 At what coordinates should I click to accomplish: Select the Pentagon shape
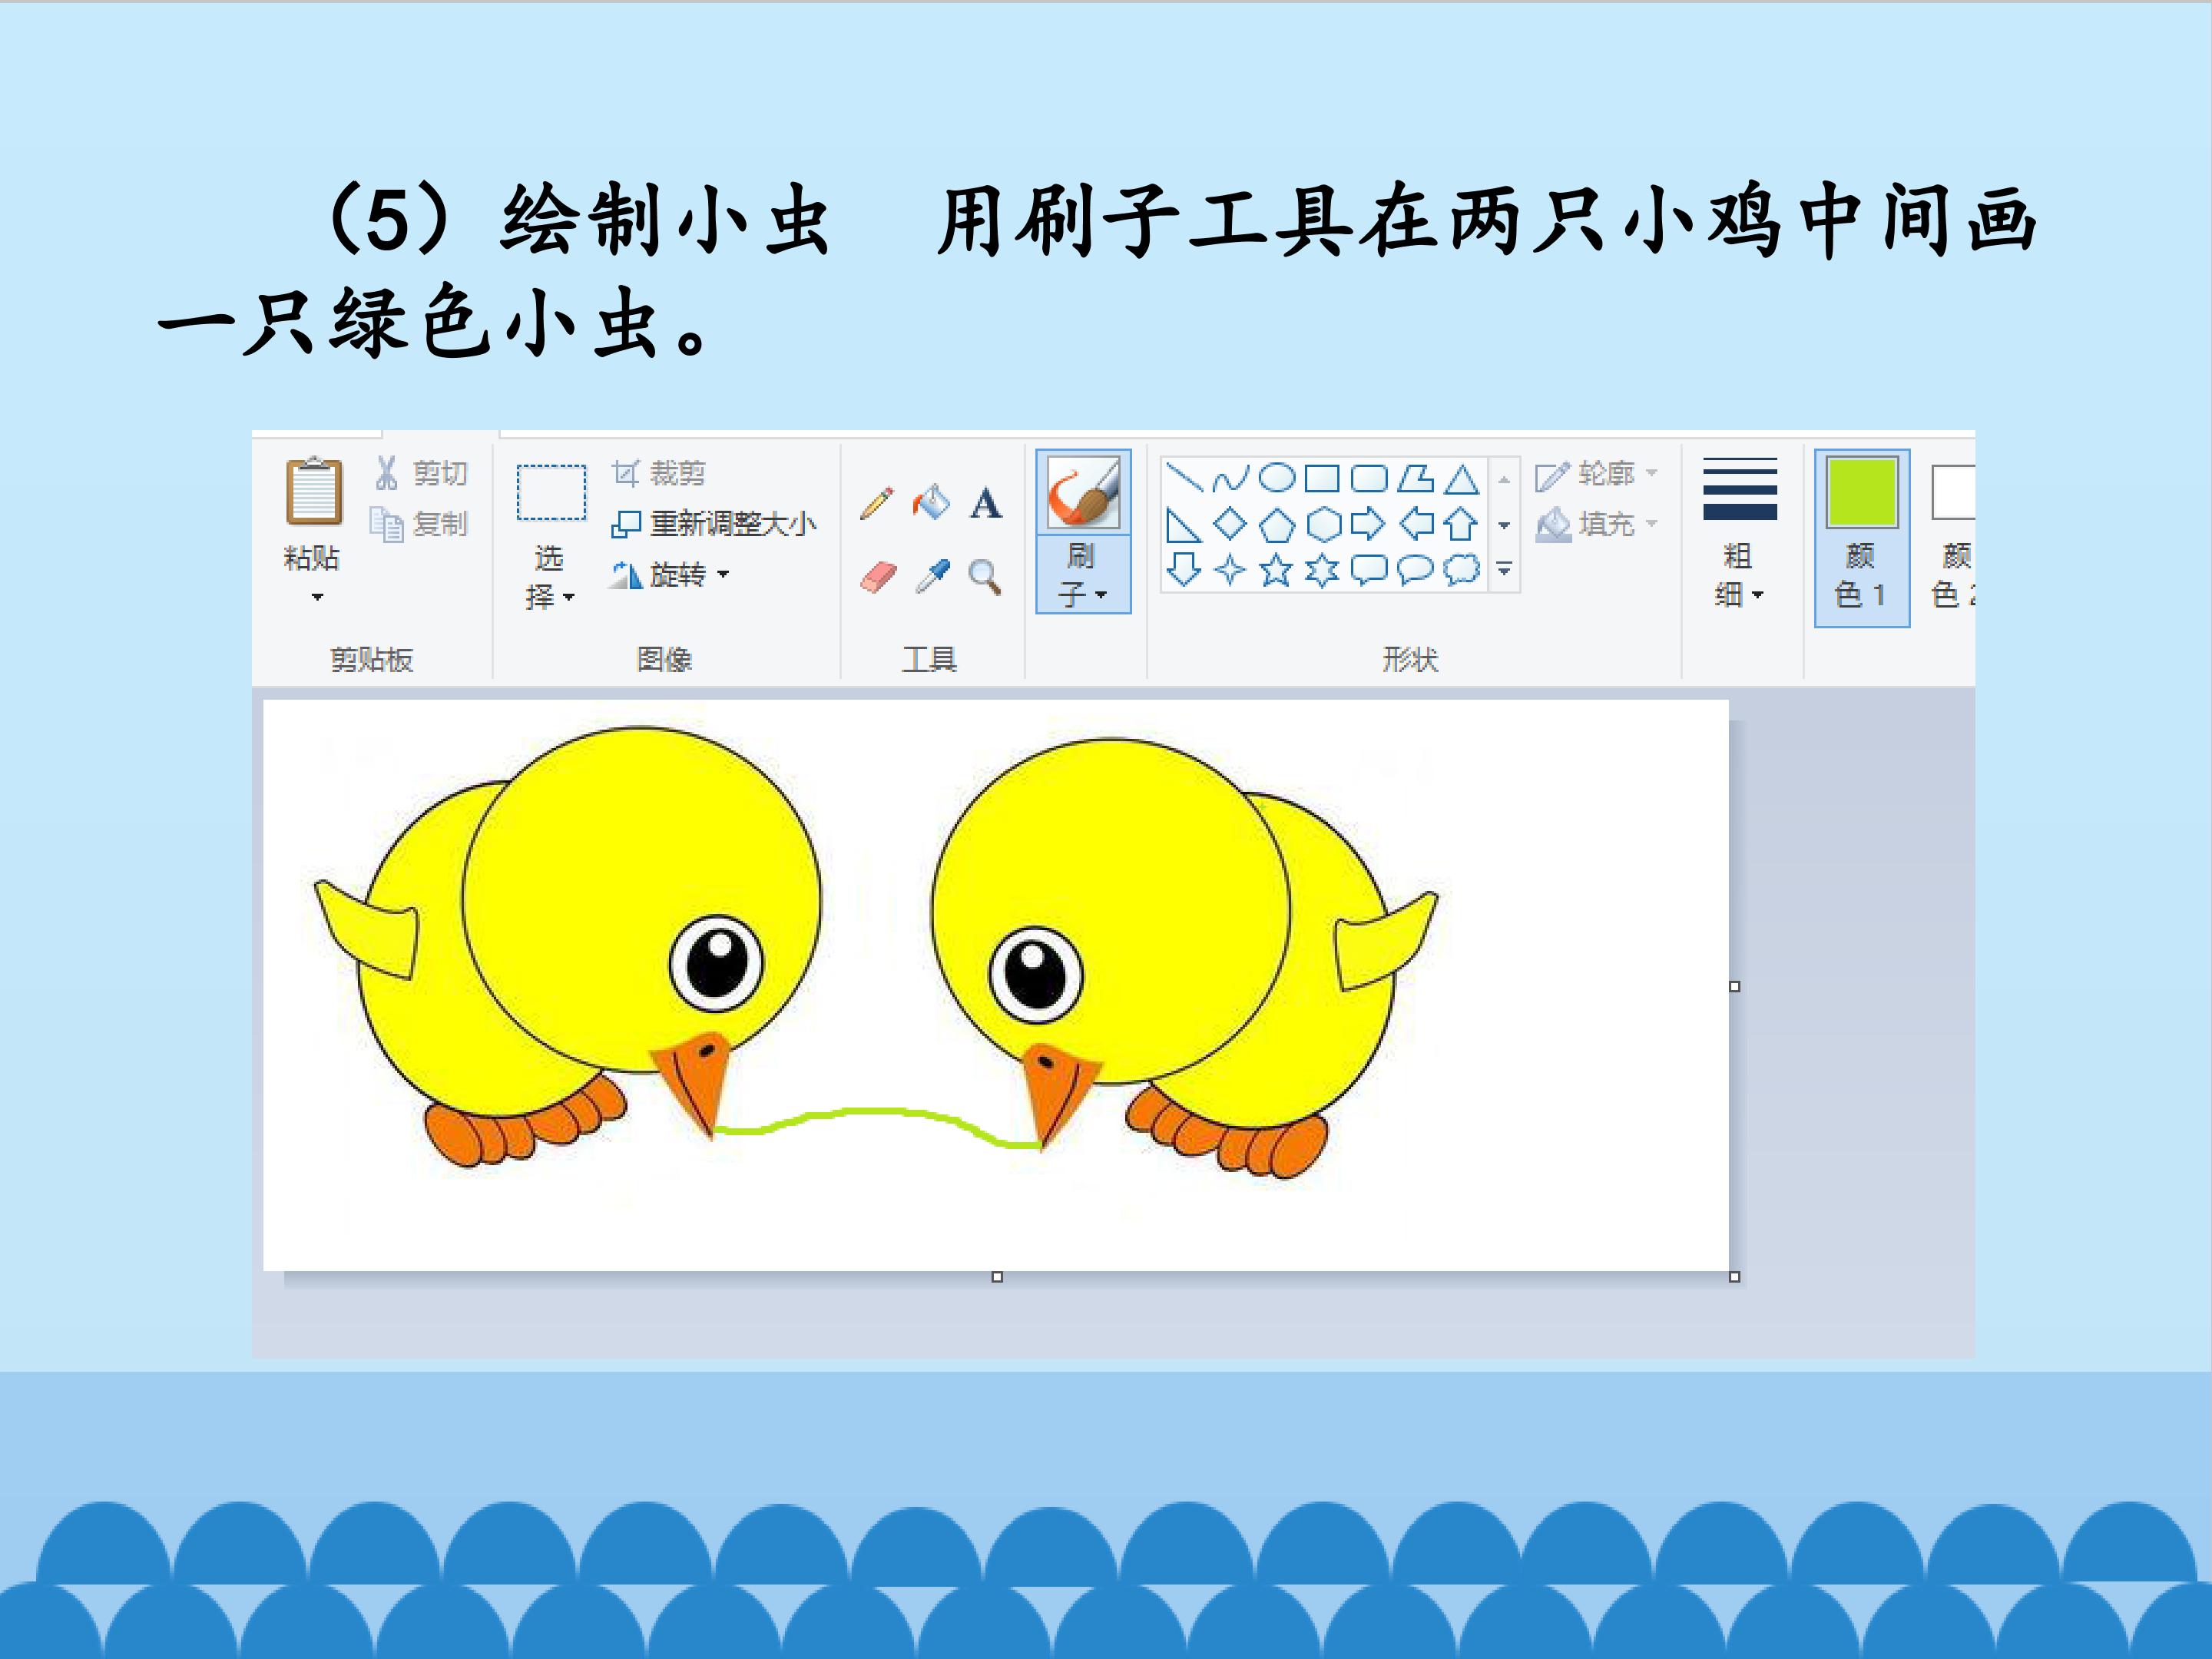tap(1276, 524)
